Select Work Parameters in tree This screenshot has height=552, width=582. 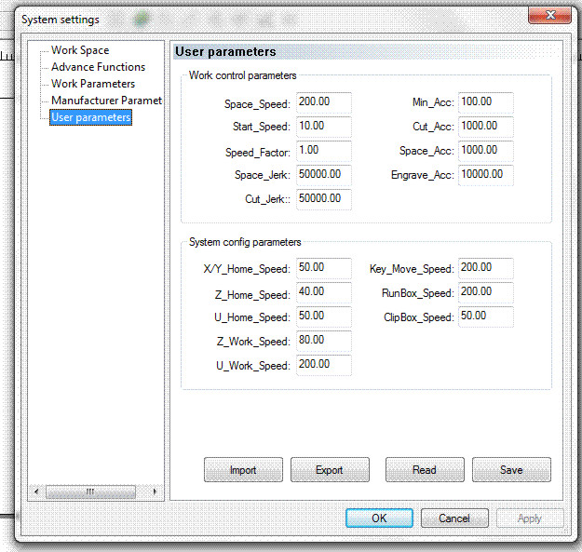tap(92, 84)
